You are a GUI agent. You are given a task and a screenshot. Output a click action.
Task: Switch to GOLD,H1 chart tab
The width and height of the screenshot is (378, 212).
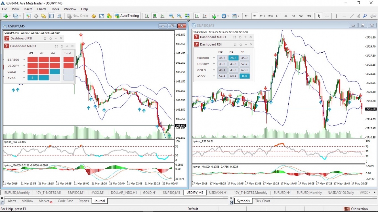tap(150, 192)
